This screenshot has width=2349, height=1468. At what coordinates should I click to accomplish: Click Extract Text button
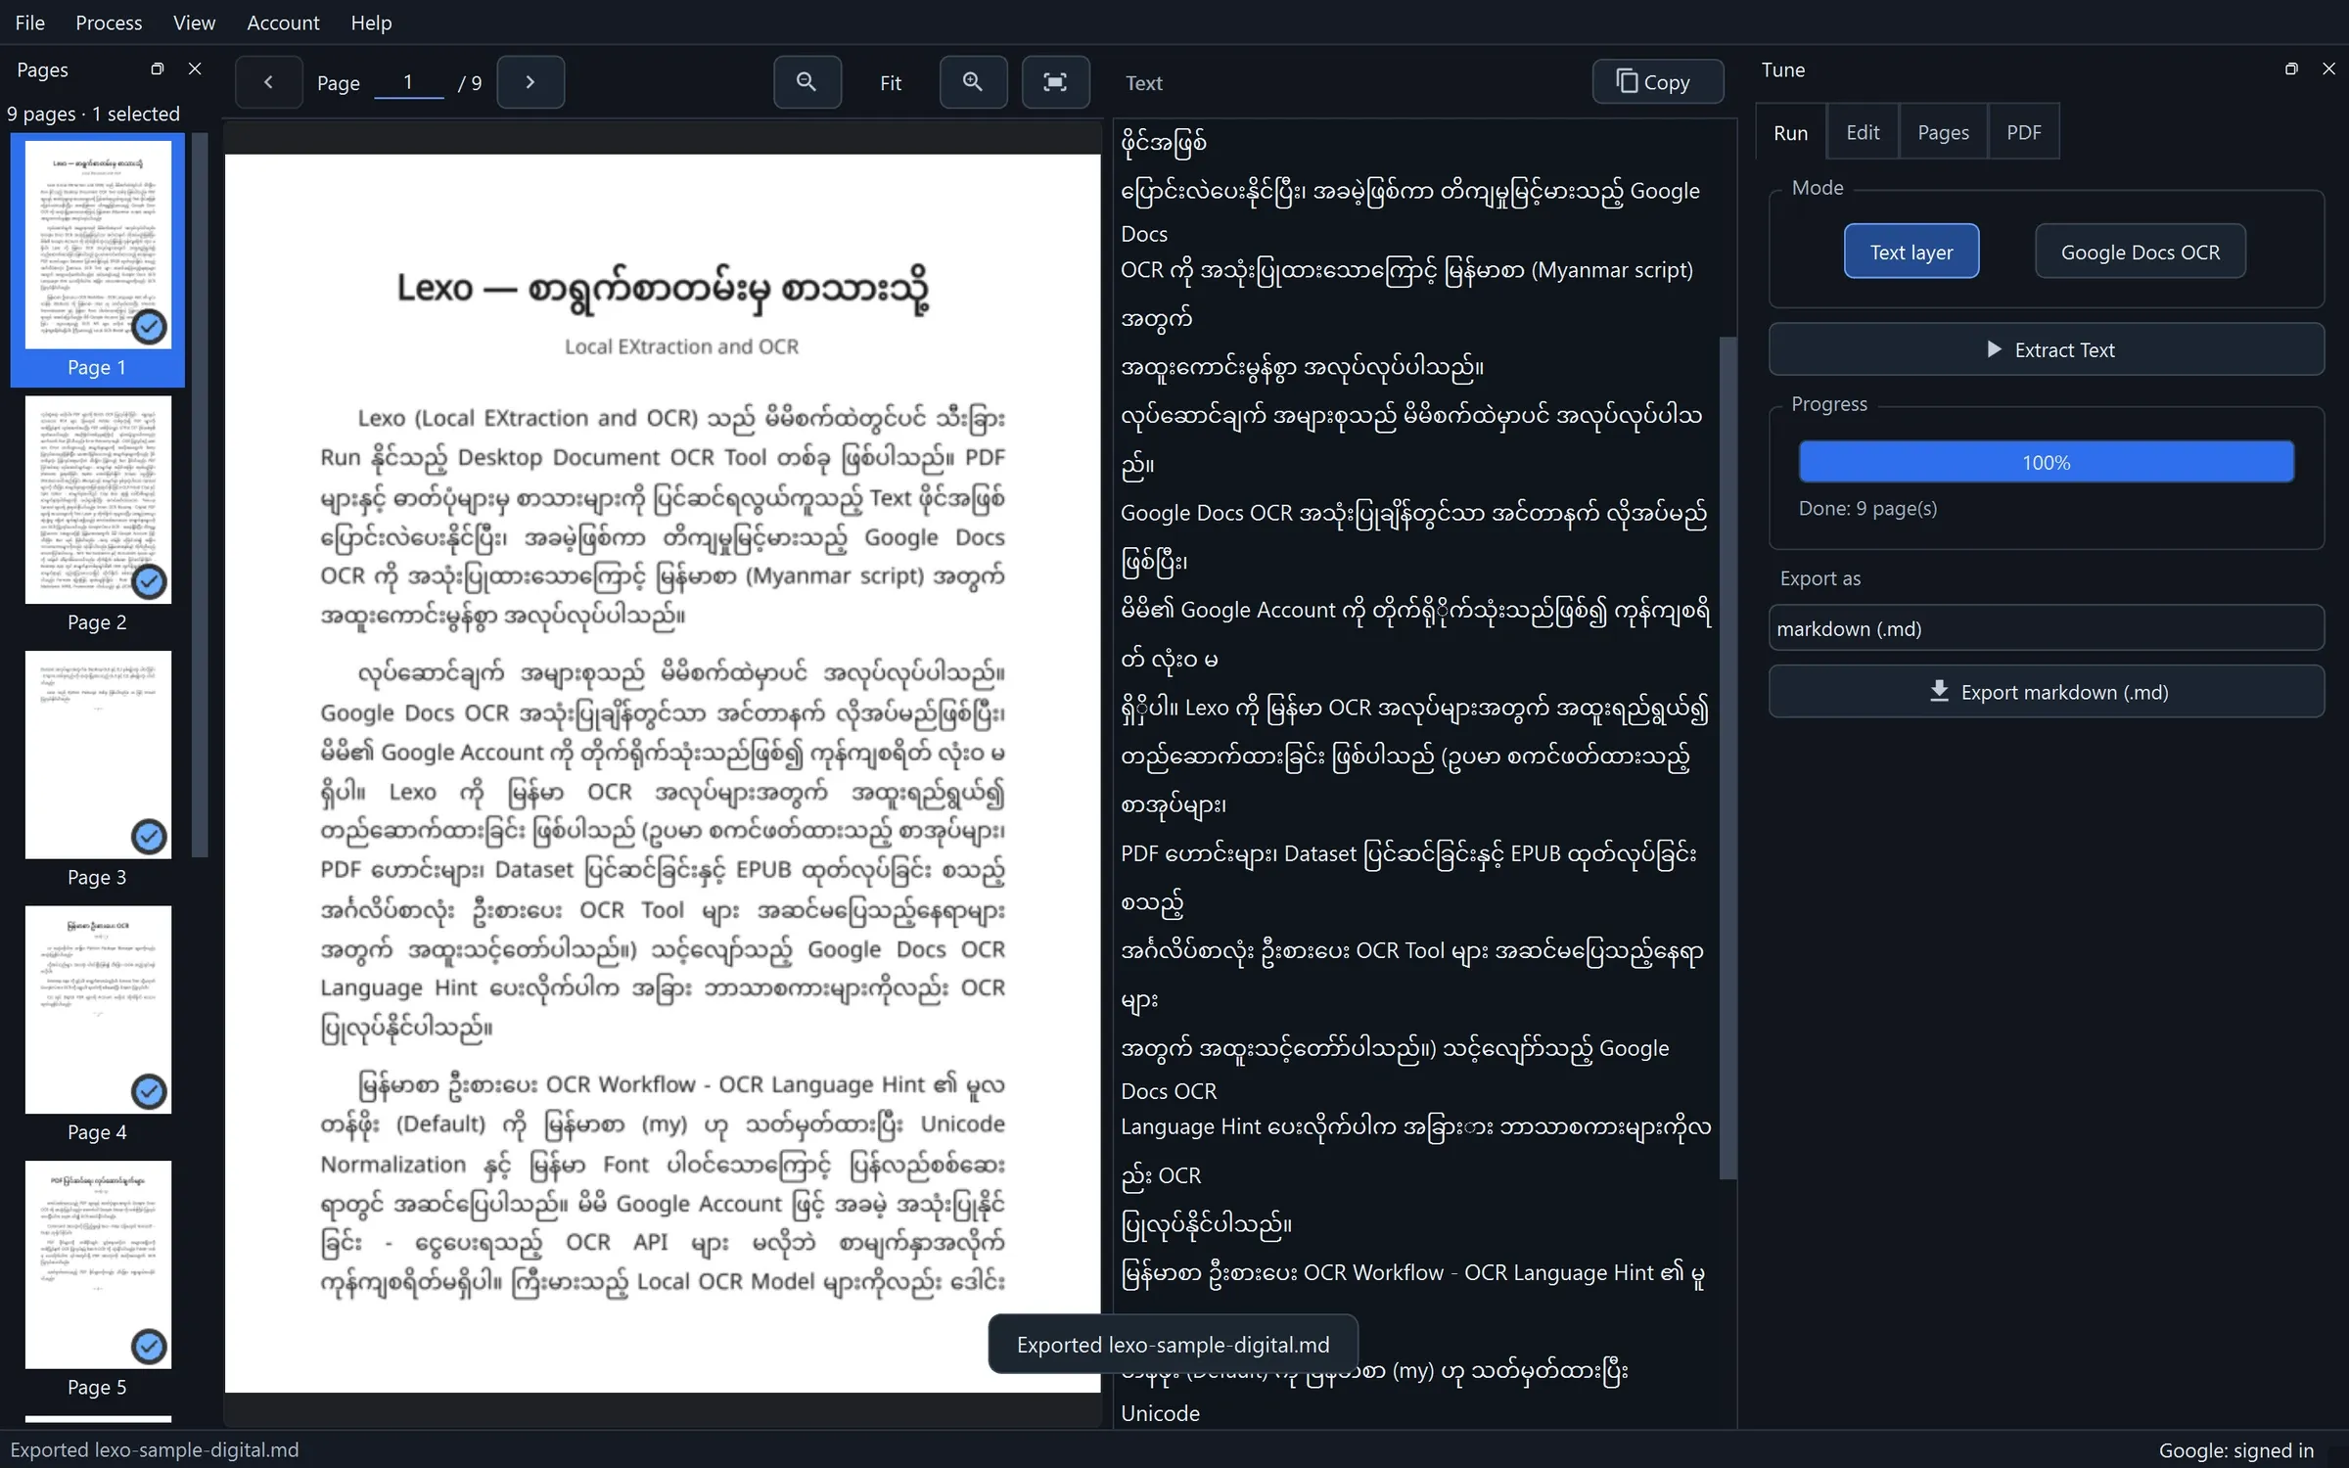2046,349
